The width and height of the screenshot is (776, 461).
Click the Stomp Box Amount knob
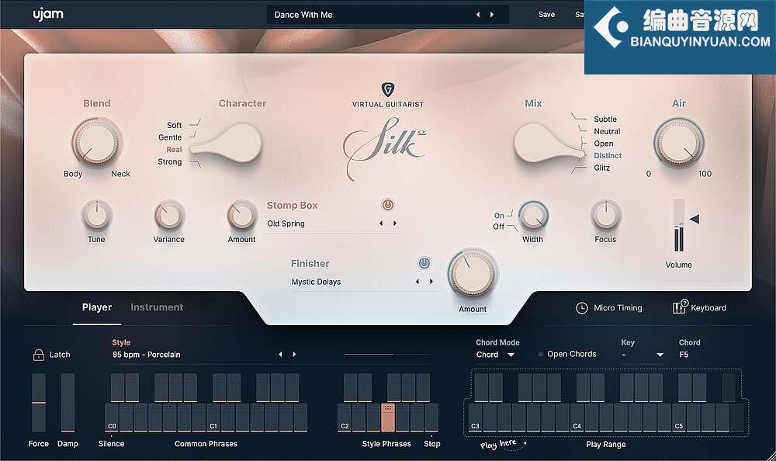click(x=241, y=216)
